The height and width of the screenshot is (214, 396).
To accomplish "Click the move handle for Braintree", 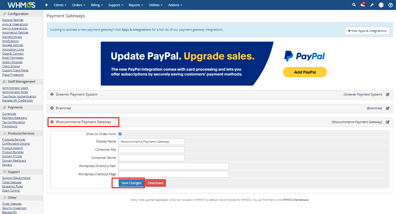I will 52,108.
